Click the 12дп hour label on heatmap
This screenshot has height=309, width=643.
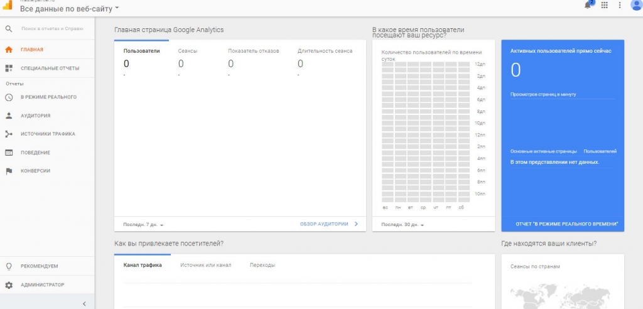(480, 65)
